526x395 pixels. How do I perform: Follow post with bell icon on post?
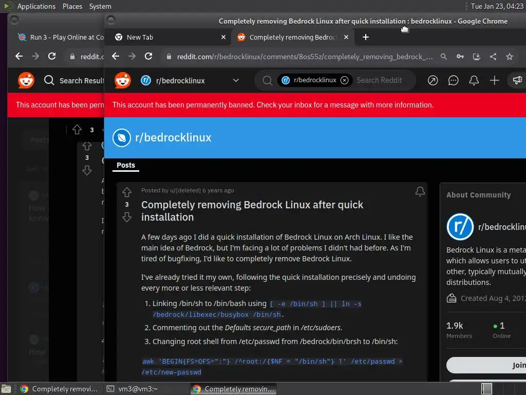coord(420,191)
